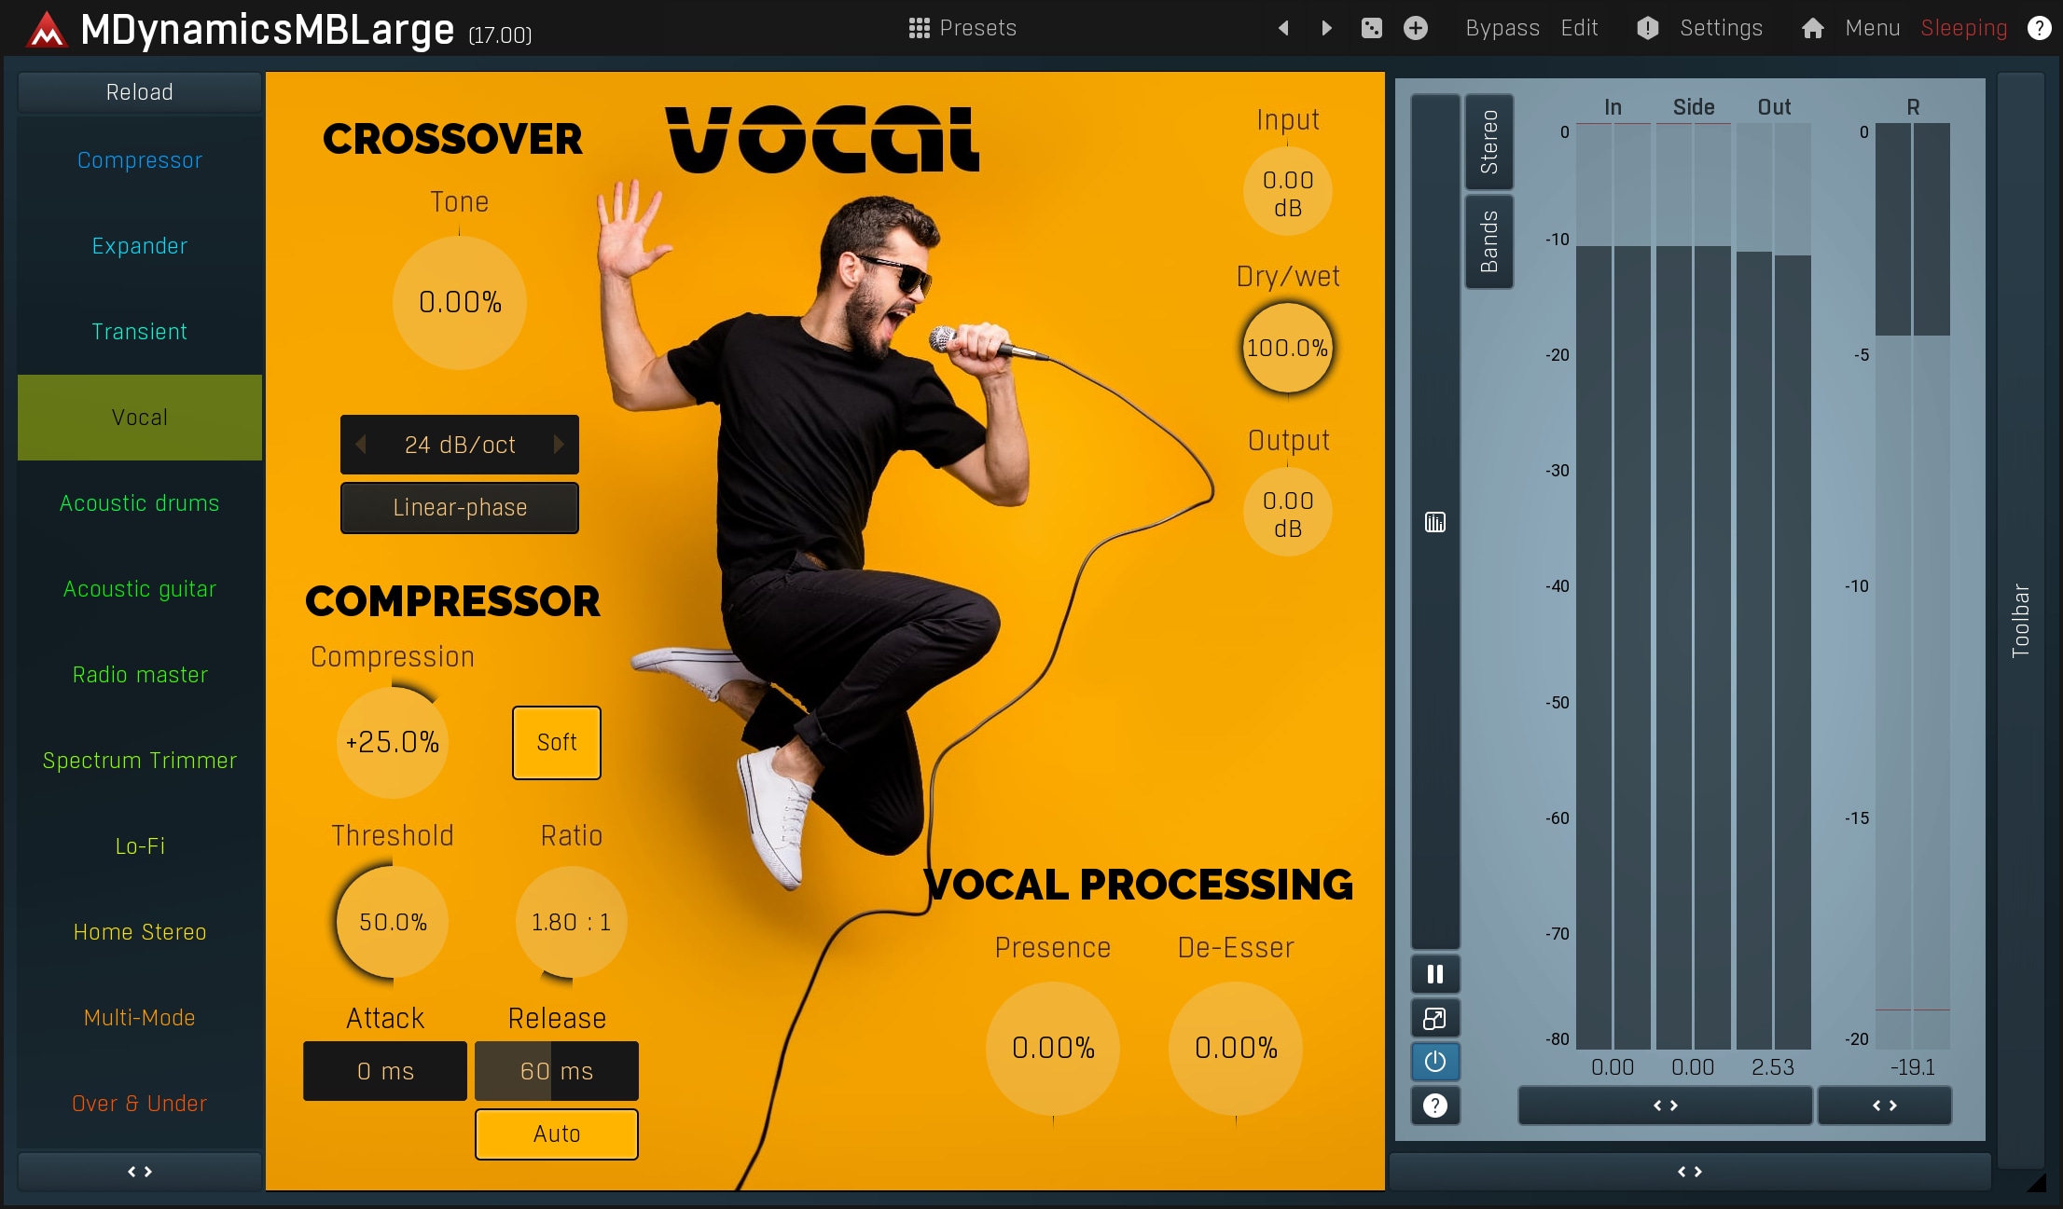
Task: Pause the meters display
Action: point(1434,974)
